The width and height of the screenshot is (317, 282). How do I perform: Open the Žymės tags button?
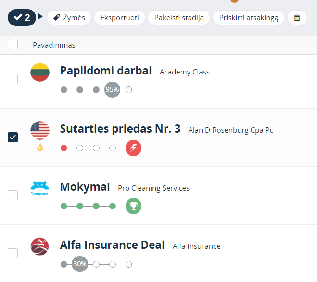pos(69,18)
